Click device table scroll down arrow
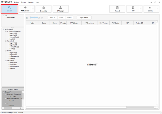The height and width of the screenshot is (114, 162). pyautogui.click(x=157, y=105)
